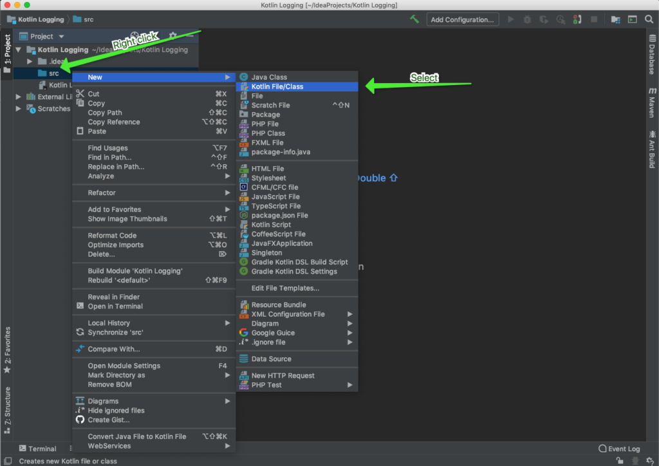
Task: Select Reformat Code menu entry
Action: coord(112,236)
